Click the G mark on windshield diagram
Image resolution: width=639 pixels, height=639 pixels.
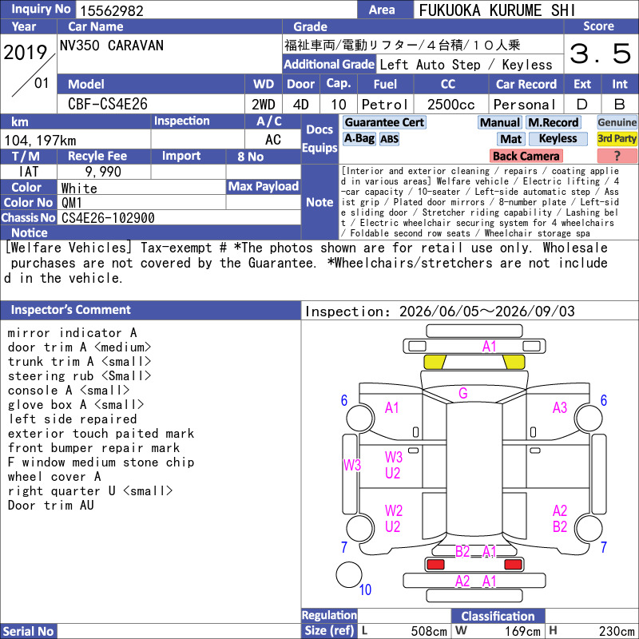[x=463, y=393]
